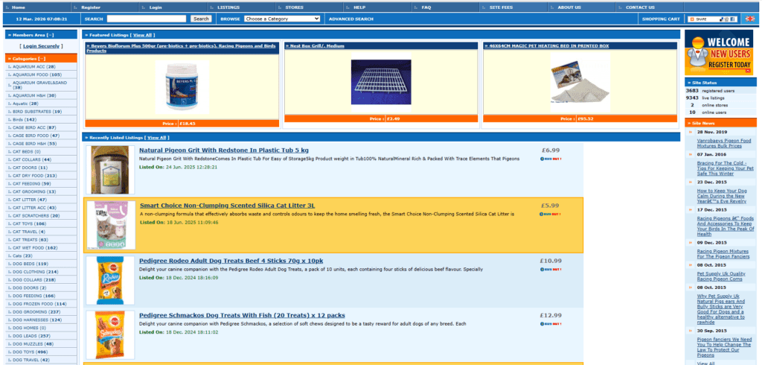The width and height of the screenshot is (762, 365).
Task: Open the Shopping Cart
Action: pos(661,19)
